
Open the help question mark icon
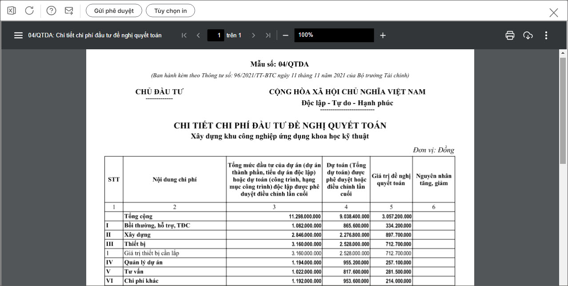(x=51, y=11)
